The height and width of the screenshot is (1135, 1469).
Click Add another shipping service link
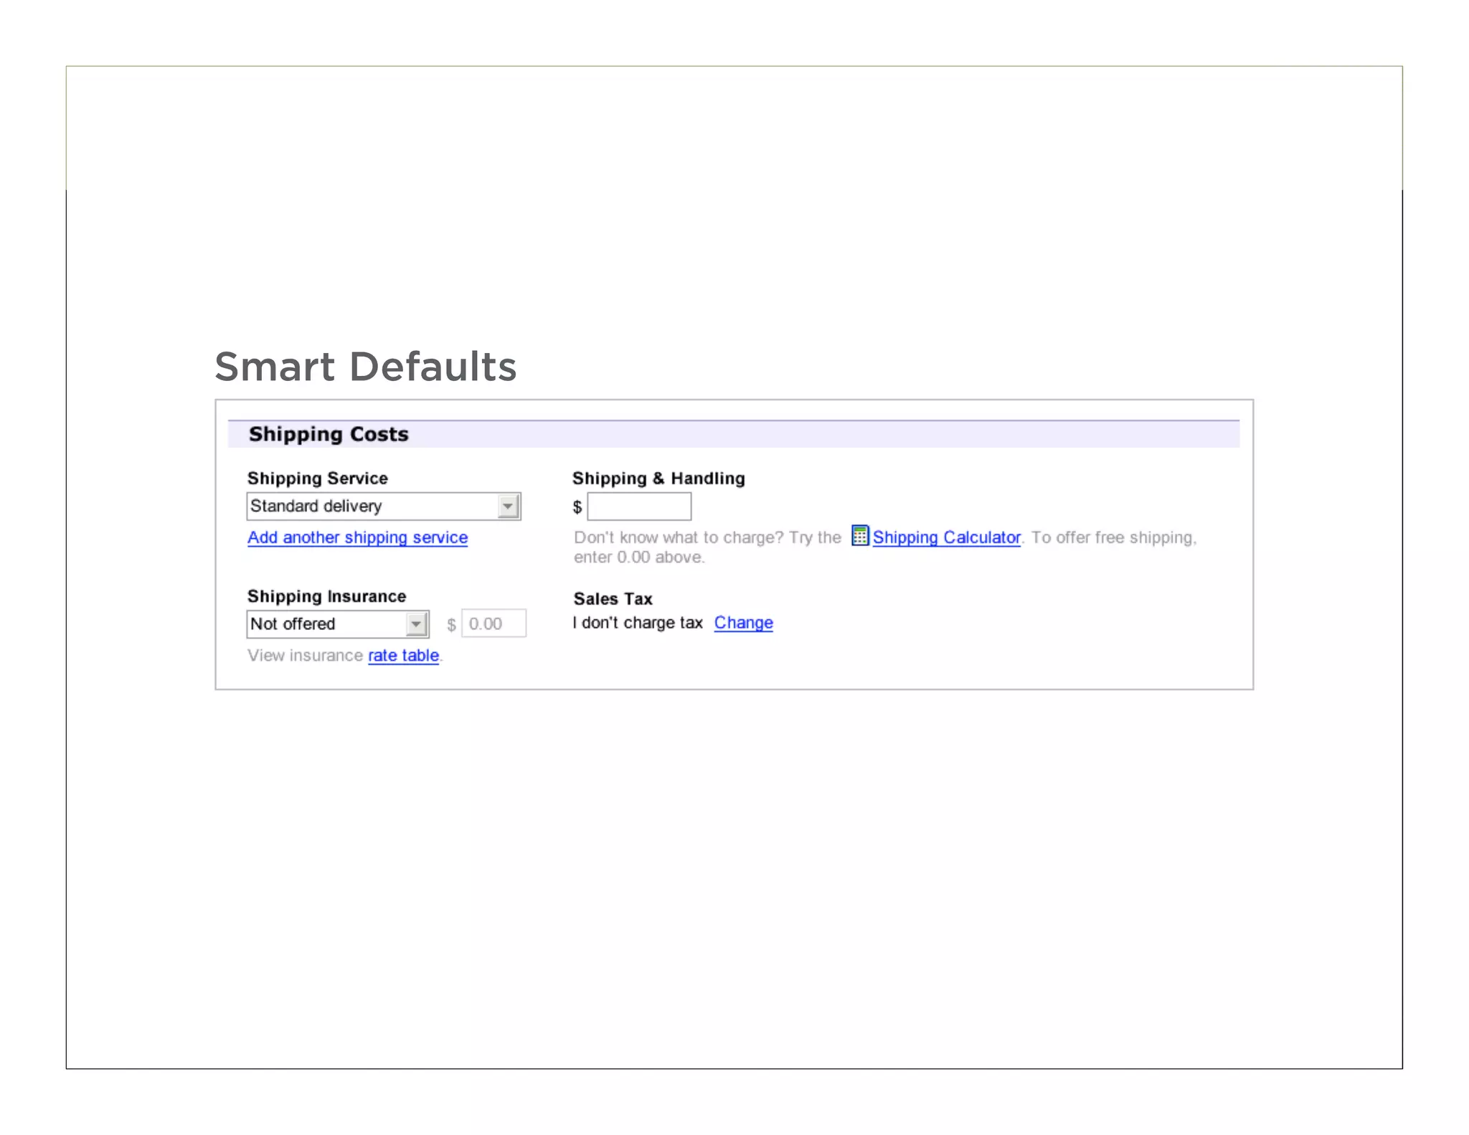[x=357, y=537]
